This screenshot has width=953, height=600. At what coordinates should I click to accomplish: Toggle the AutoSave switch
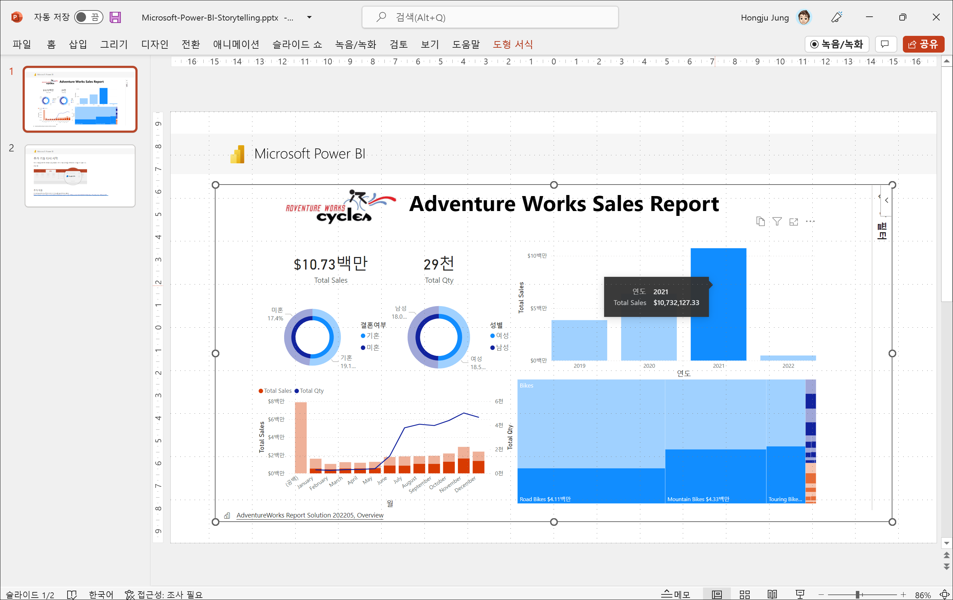click(89, 17)
